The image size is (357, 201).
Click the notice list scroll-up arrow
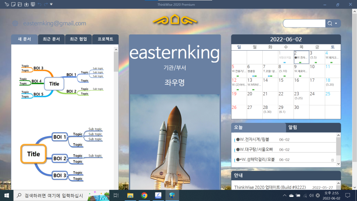pyautogui.click(x=338, y=183)
